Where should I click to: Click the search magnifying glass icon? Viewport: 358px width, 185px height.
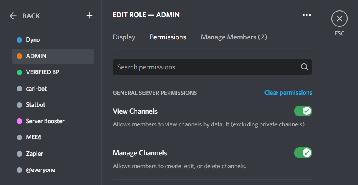305,67
